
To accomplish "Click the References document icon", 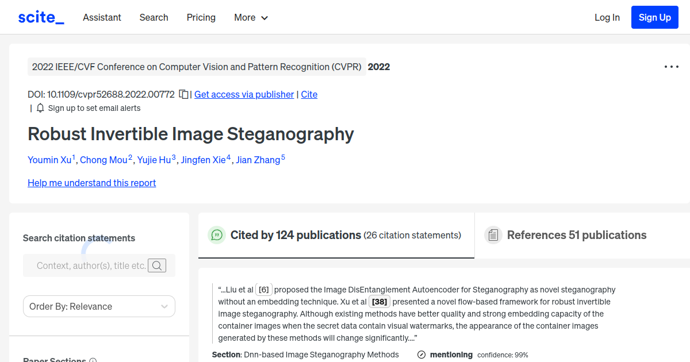I will coord(493,234).
